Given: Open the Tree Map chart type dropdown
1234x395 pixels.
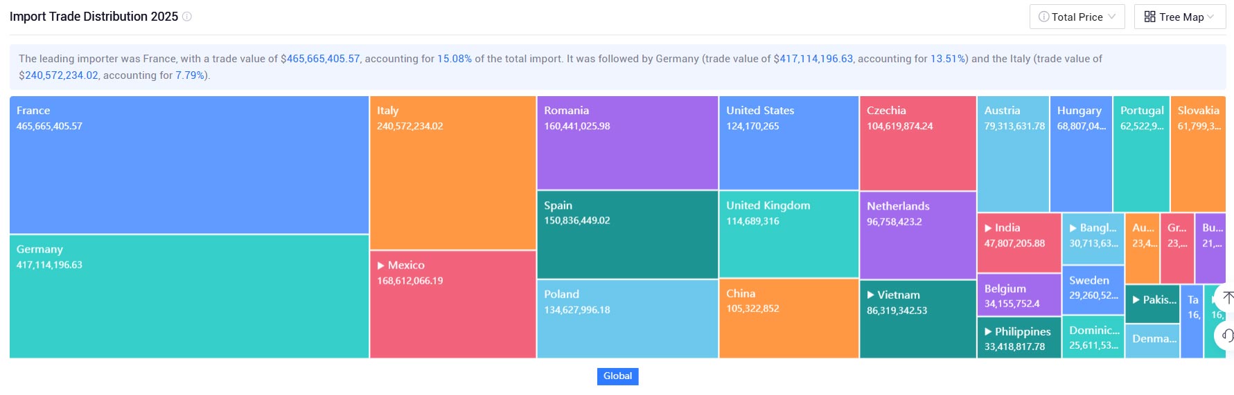Looking at the screenshot, I should 1180,17.
